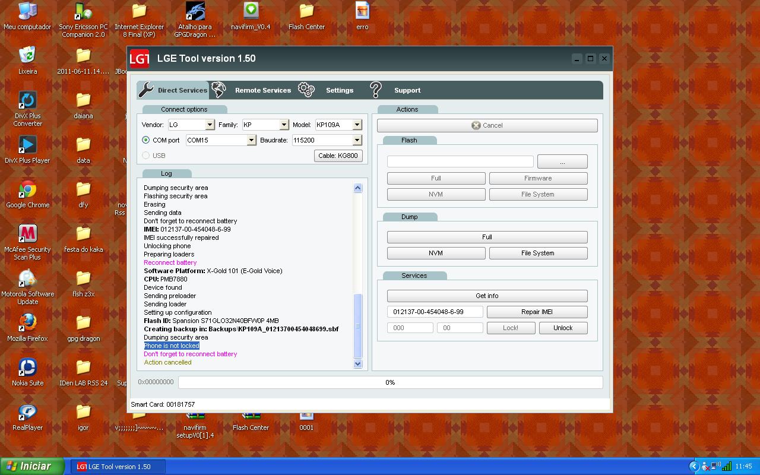Launch Mozilla Firefox from desktop
760x475 pixels.
tap(27, 328)
